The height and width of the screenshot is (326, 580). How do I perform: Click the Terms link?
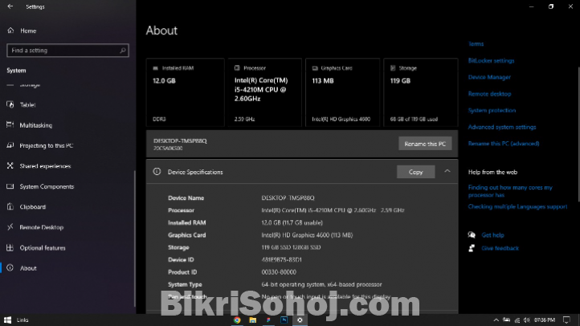[476, 44]
